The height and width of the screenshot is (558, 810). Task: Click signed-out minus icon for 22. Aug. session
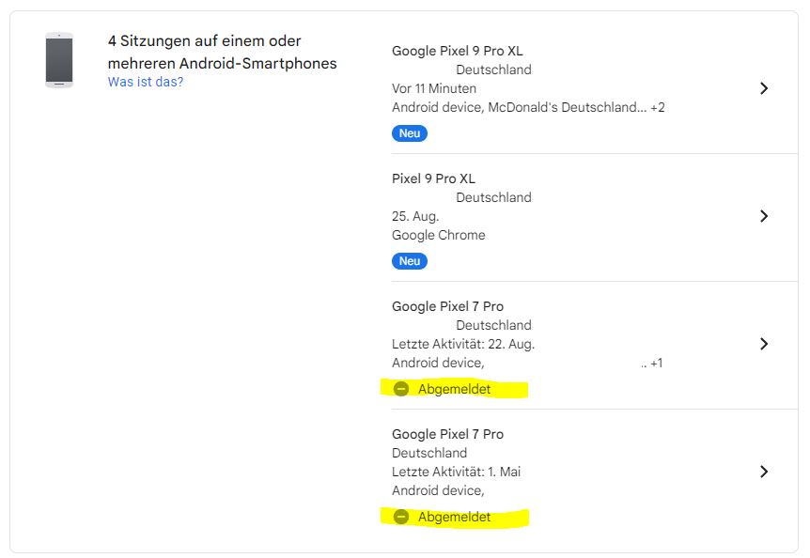point(401,389)
